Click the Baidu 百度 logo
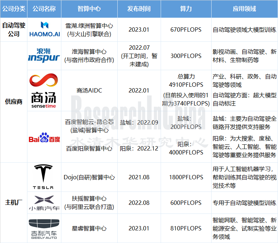The image size is (278, 243). coord(44,138)
